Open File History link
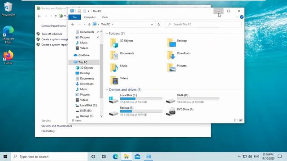287x161 pixels. (x=48, y=131)
